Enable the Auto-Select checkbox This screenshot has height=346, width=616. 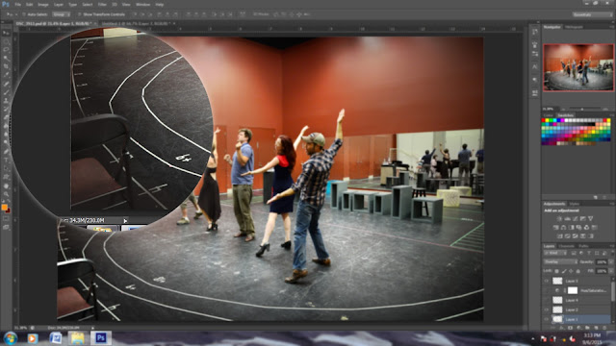(24, 14)
